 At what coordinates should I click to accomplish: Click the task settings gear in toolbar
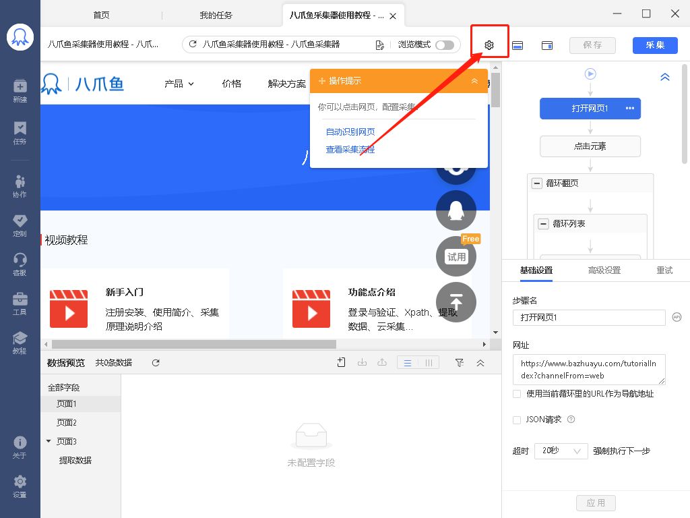tap(489, 45)
